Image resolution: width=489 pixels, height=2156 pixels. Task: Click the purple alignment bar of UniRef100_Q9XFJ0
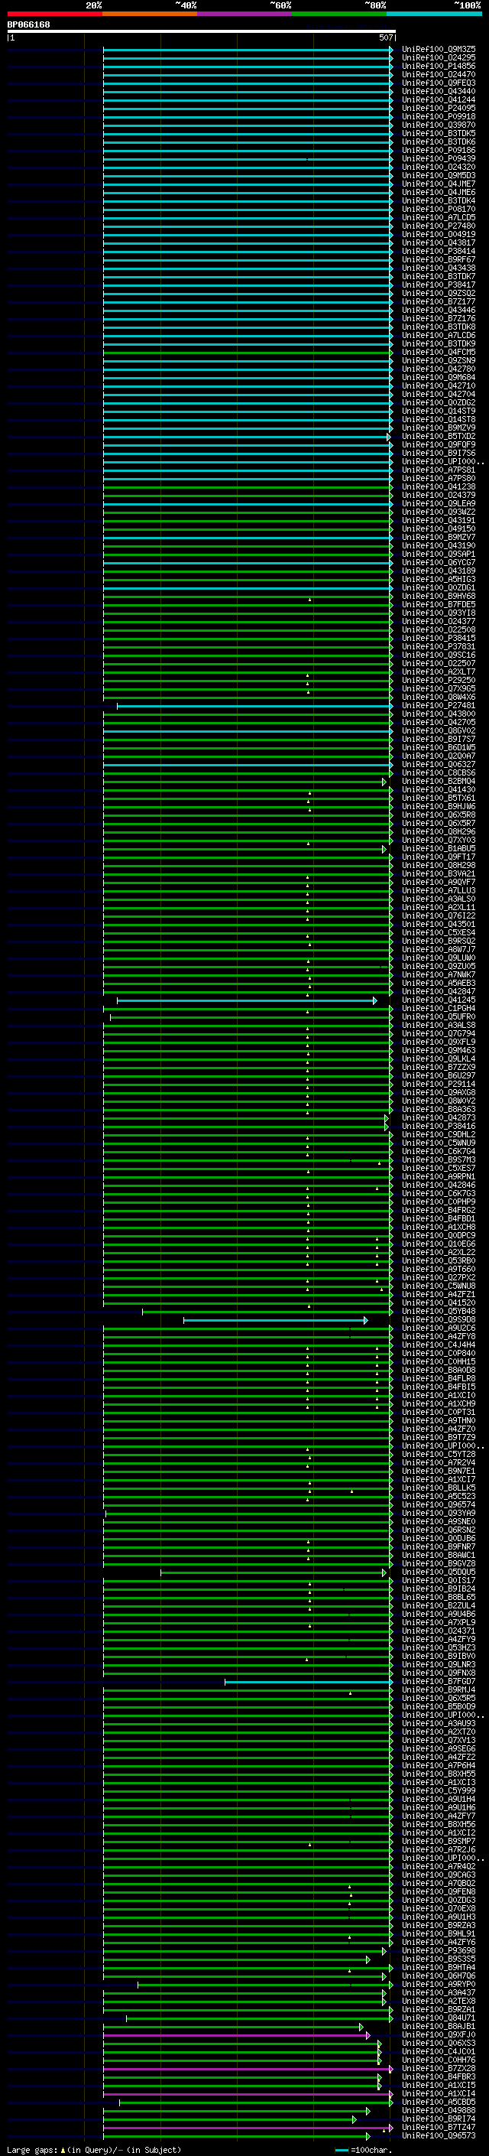click(236, 2034)
